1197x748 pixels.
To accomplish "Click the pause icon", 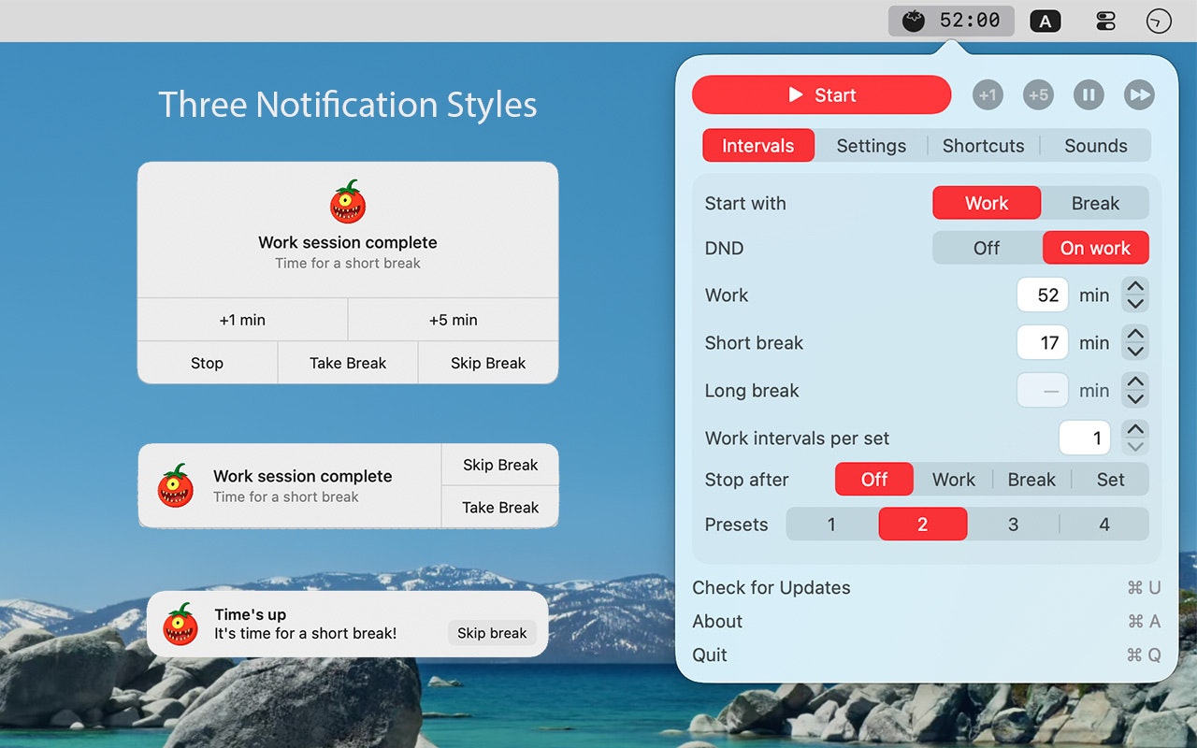I will click(1089, 94).
